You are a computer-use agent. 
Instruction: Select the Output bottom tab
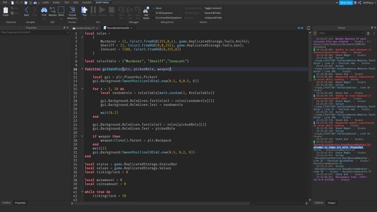331,203
